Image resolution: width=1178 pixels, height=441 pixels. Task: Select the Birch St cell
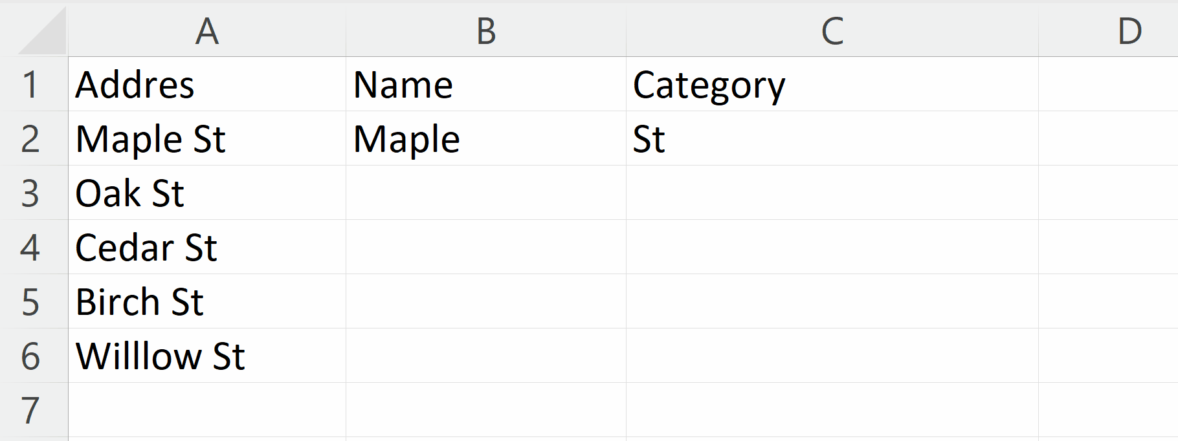click(x=206, y=301)
